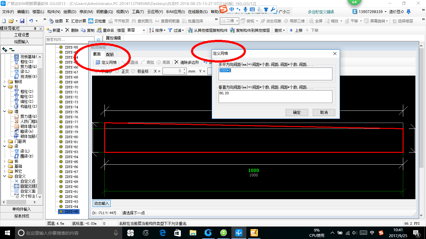The width and height of the screenshot is (426, 239).
Task: Confirm grid with 确定 button
Action: (297, 112)
